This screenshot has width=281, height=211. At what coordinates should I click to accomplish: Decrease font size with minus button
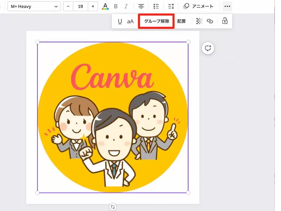coord(68,6)
